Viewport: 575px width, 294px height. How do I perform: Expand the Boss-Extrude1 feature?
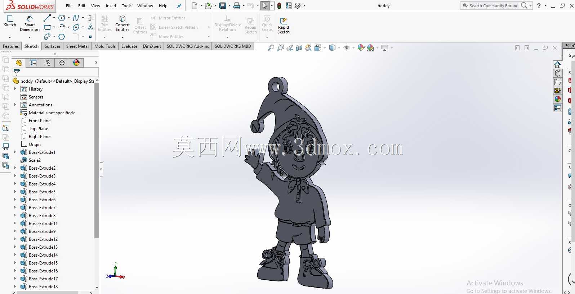pyautogui.click(x=15, y=152)
